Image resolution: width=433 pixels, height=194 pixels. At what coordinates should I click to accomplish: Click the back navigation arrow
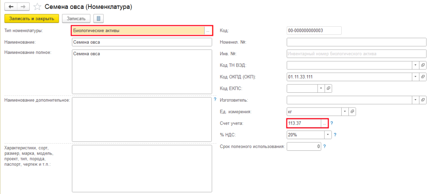(x=11, y=7)
